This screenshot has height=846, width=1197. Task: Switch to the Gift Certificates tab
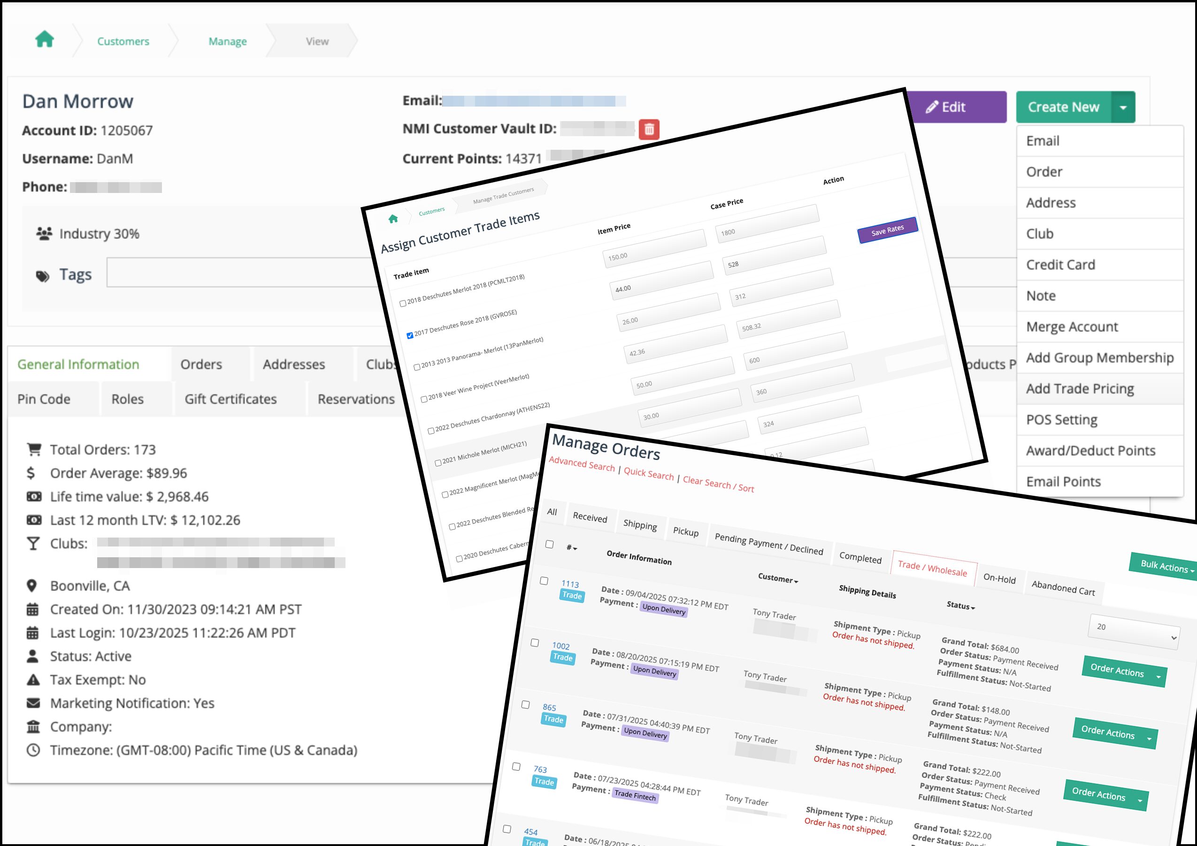230,399
